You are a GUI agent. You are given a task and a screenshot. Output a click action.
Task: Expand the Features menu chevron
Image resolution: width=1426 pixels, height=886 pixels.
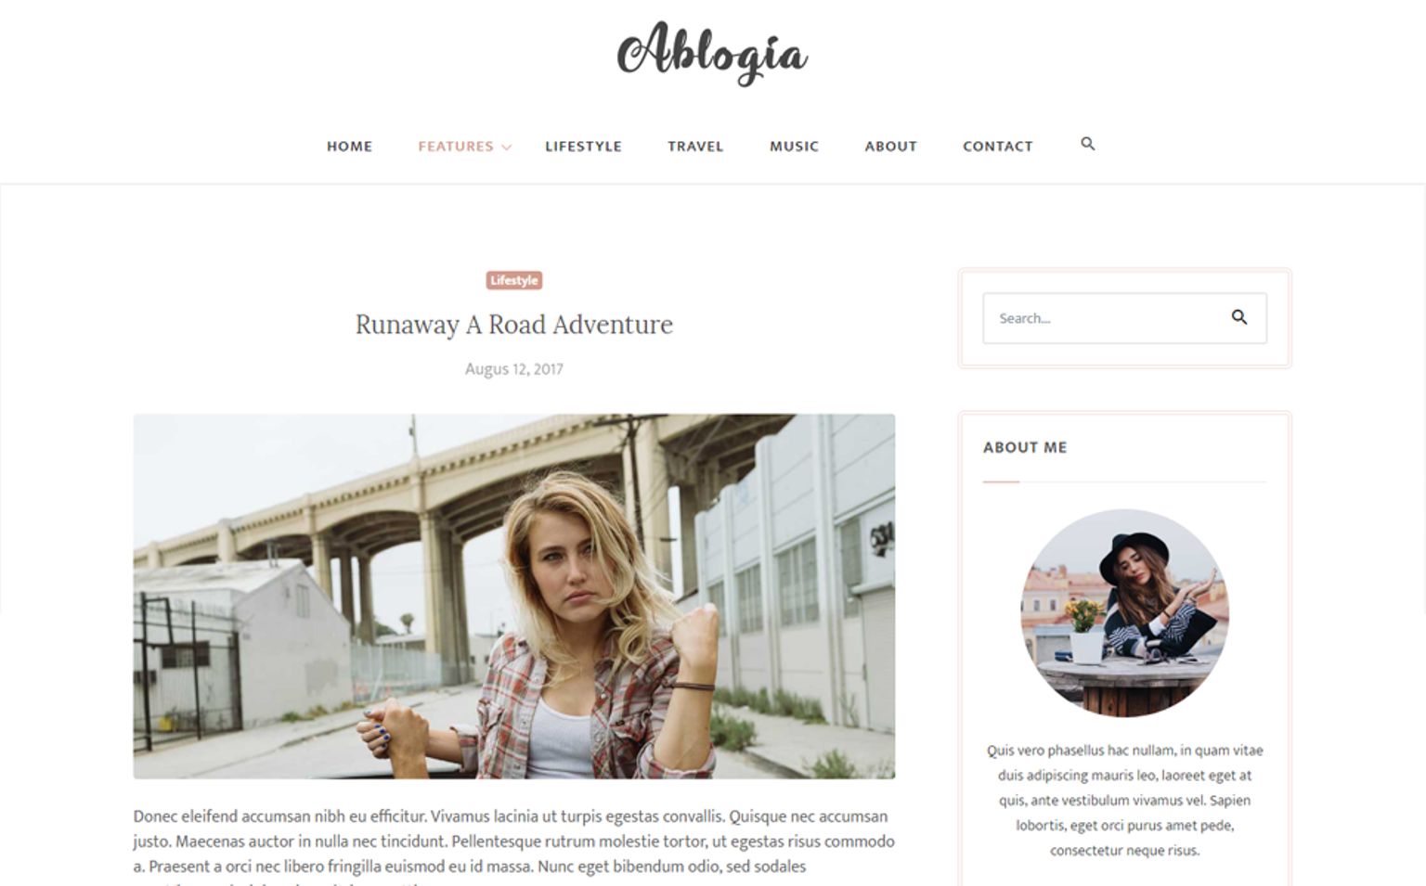(x=506, y=147)
